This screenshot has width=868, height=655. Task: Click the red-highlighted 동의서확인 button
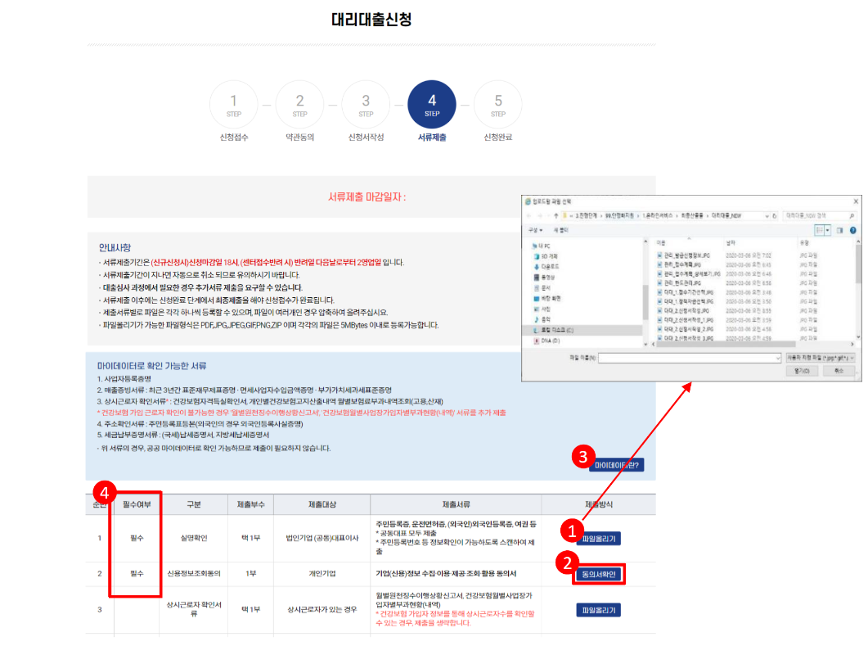(598, 573)
